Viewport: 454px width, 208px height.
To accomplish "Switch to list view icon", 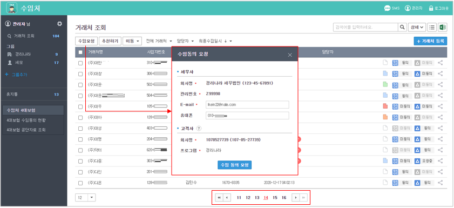I will point(432,27).
